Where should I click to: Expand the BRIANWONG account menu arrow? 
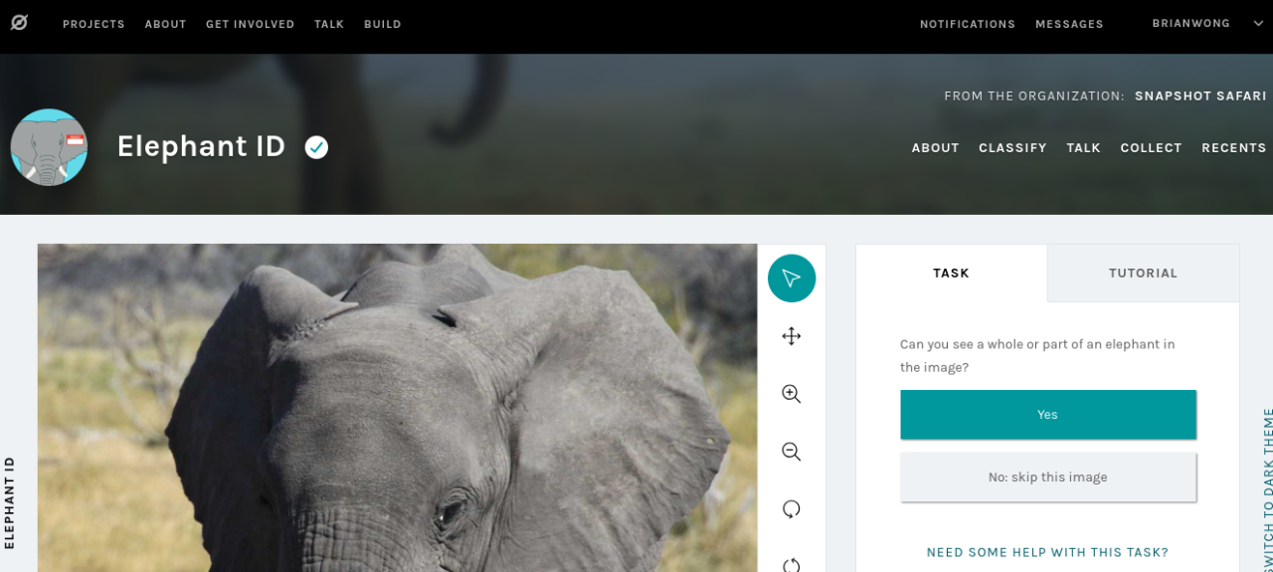coord(1258,24)
